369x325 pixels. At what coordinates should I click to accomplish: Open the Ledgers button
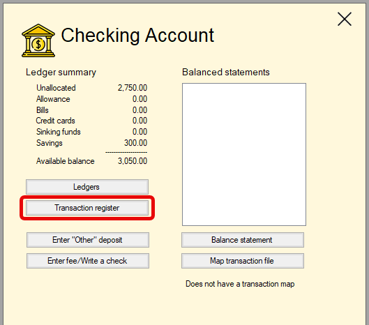point(87,187)
